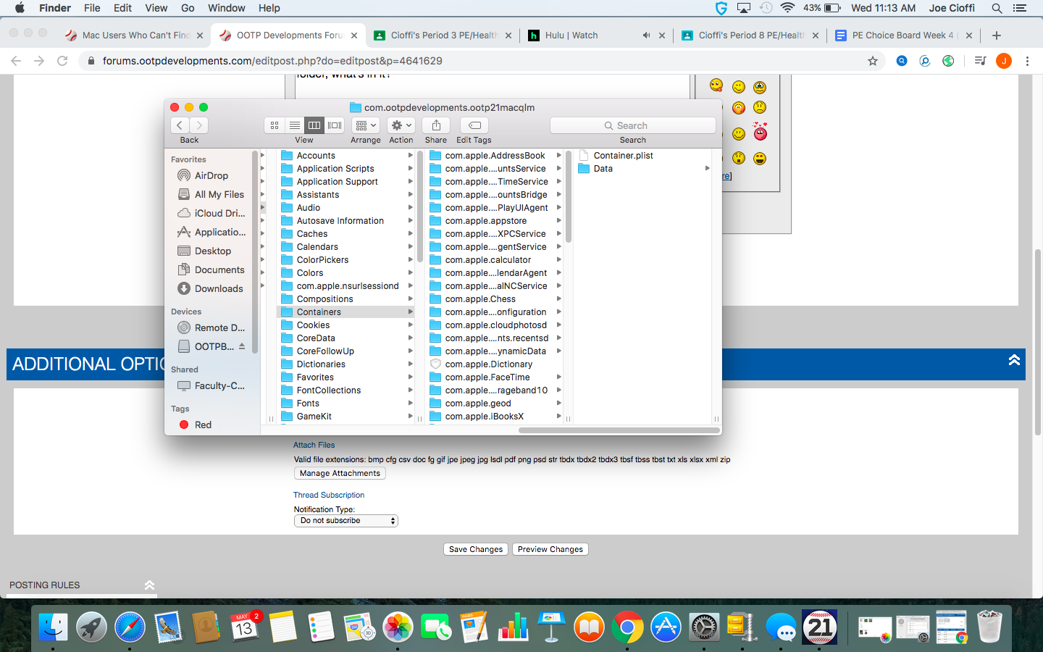Click Finder horizontal scrollbar
The width and height of the screenshot is (1043, 652).
tap(619, 430)
